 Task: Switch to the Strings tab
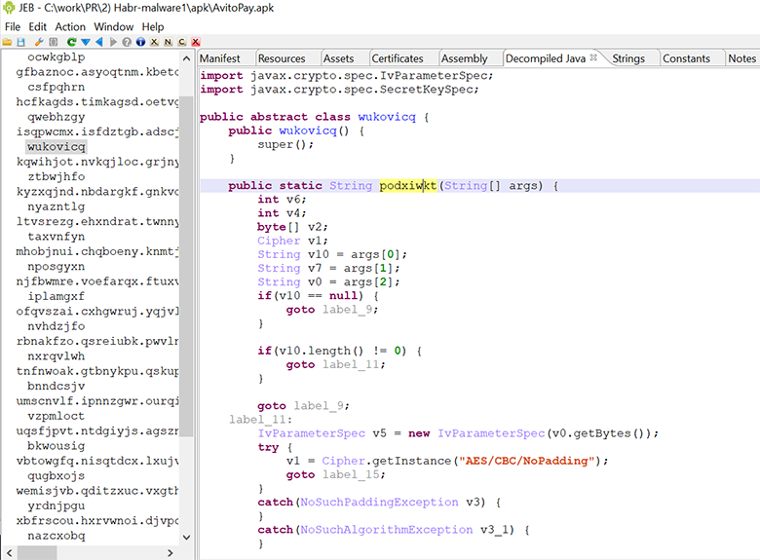coord(628,58)
